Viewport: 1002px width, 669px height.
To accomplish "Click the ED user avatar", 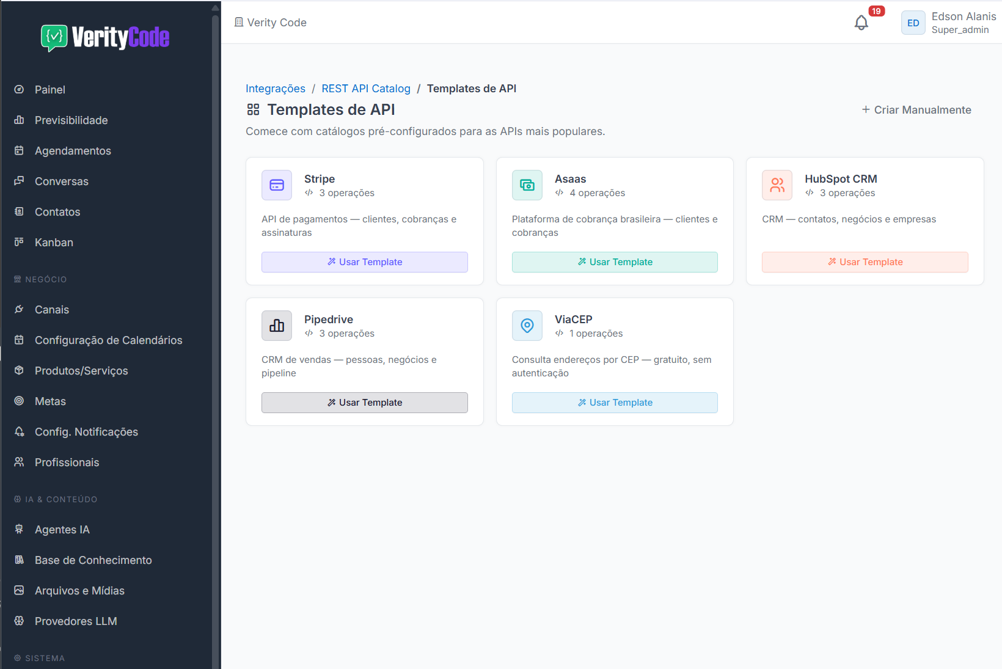I will pyautogui.click(x=913, y=23).
